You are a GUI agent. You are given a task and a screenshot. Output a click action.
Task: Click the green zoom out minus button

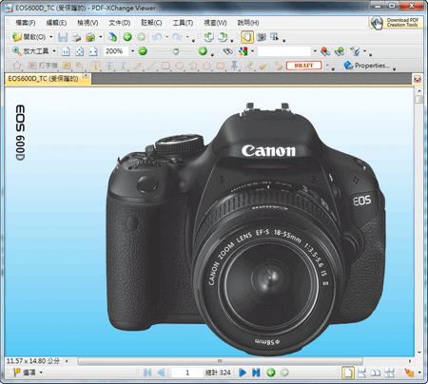point(143,50)
